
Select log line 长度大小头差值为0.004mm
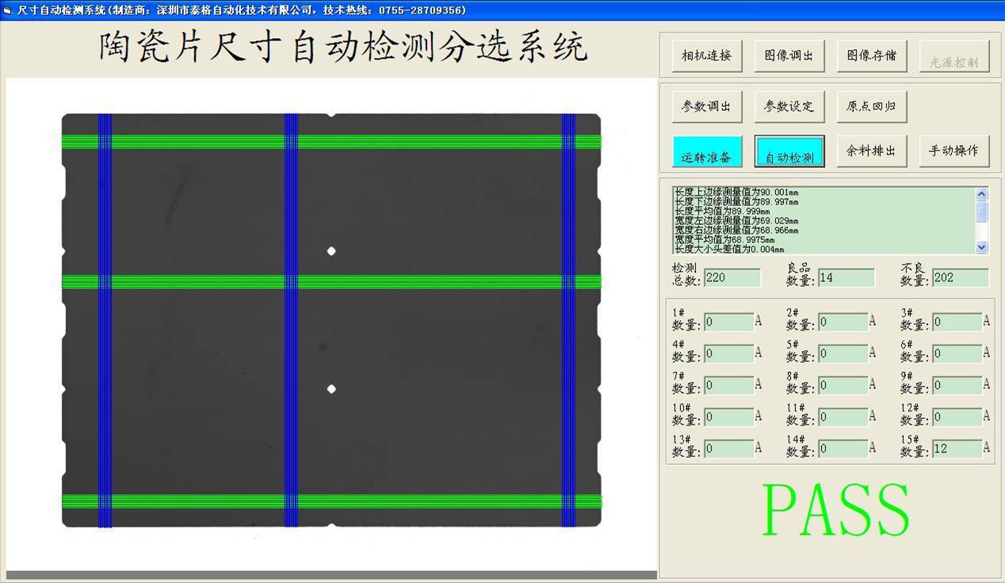(x=728, y=249)
